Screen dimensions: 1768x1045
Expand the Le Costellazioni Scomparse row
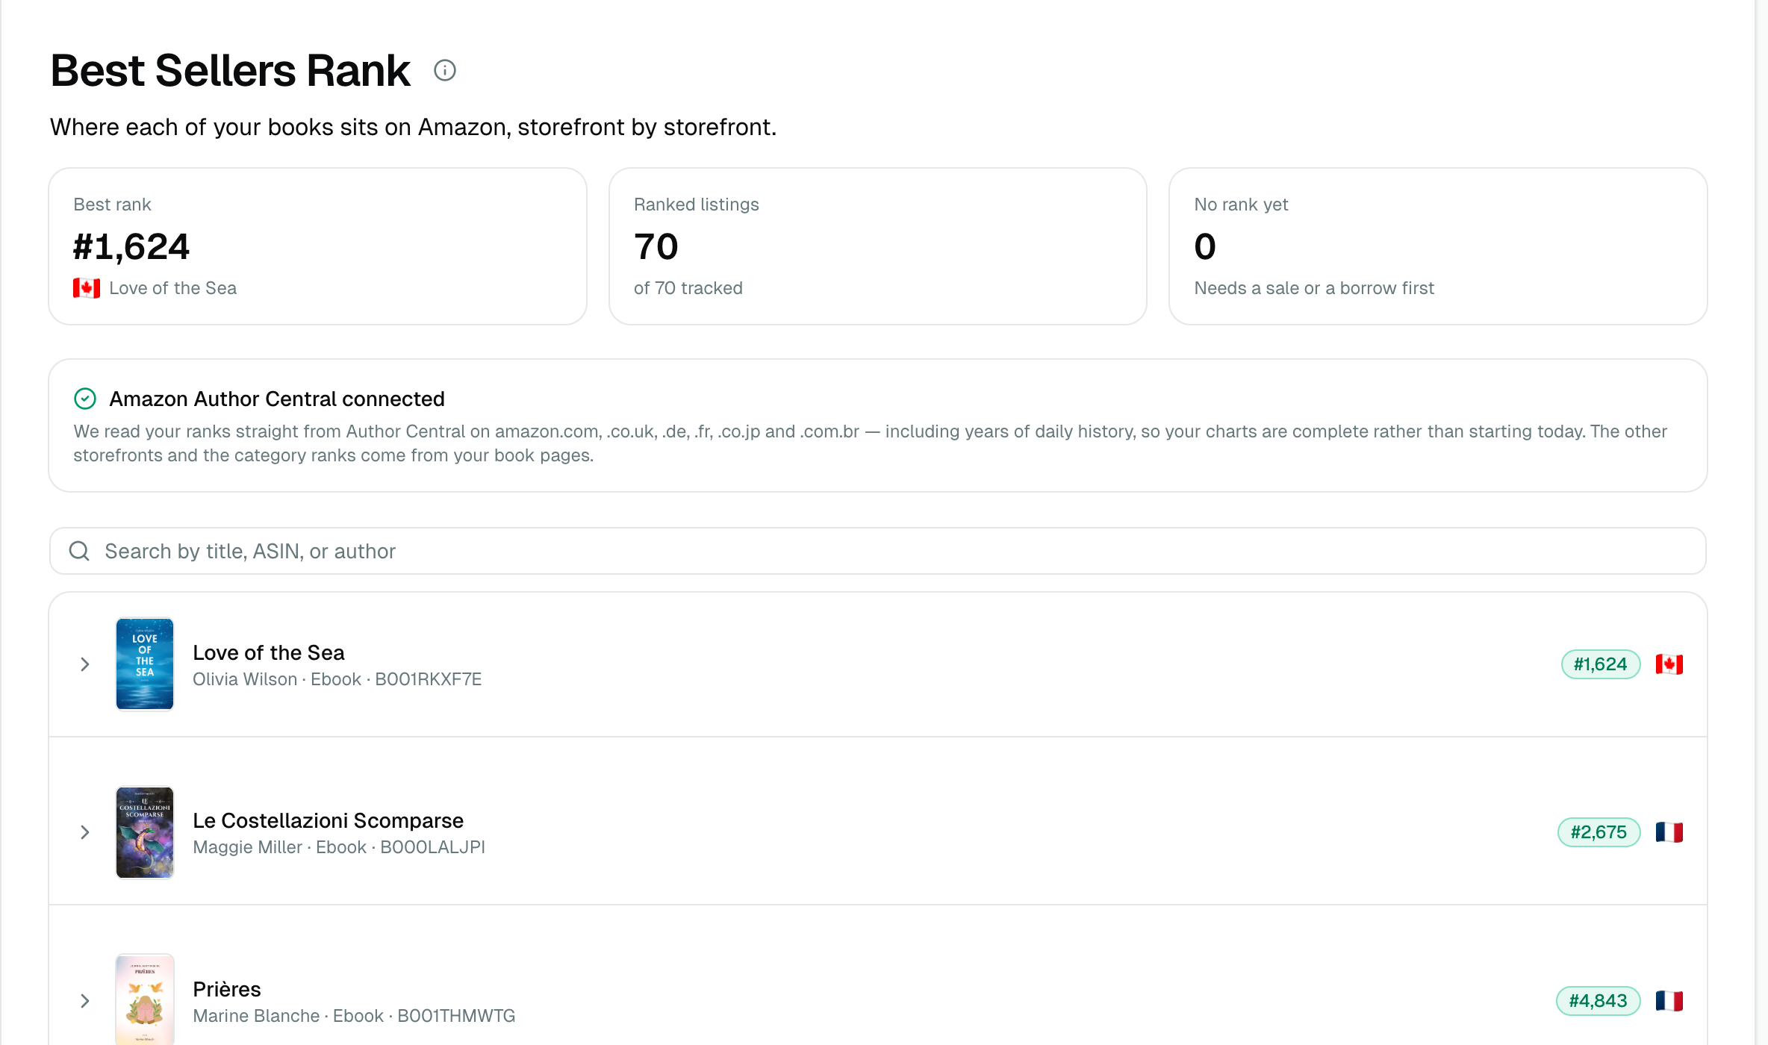point(85,832)
